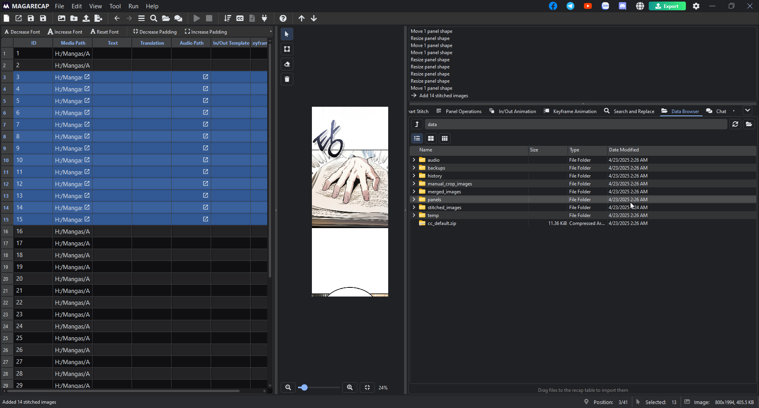This screenshot has height=408, width=759.
Task: Click Decrease Padding button
Action: [x=155, y=32]
